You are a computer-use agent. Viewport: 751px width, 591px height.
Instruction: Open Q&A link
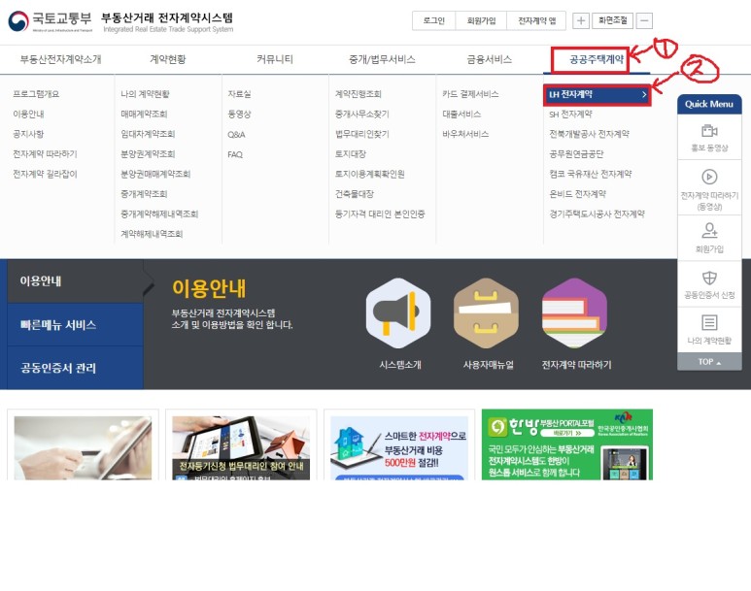click(x=236, y=135)
